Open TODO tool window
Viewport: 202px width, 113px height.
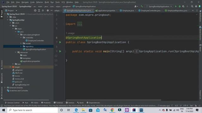tap(35, 103)
